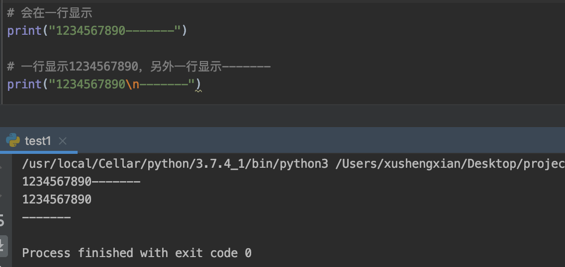
Task: Toggle scroll to end of console output
Action: (x=2, y=245)
